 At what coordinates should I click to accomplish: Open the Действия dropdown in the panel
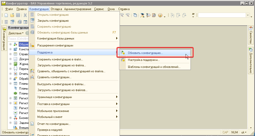tap(16, 33)
